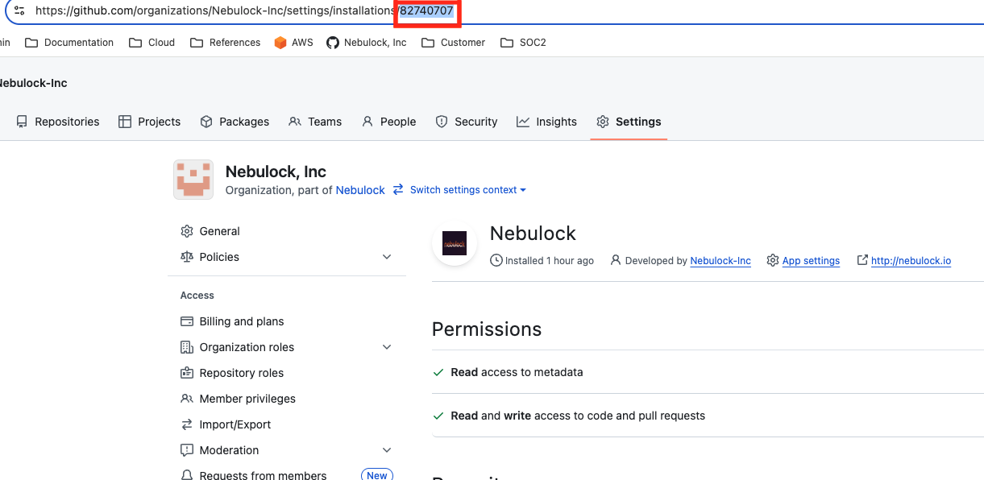Viewport: 984px width, 480px height.
Task: Open Policies in the sidebar
Action: [210, 257]
